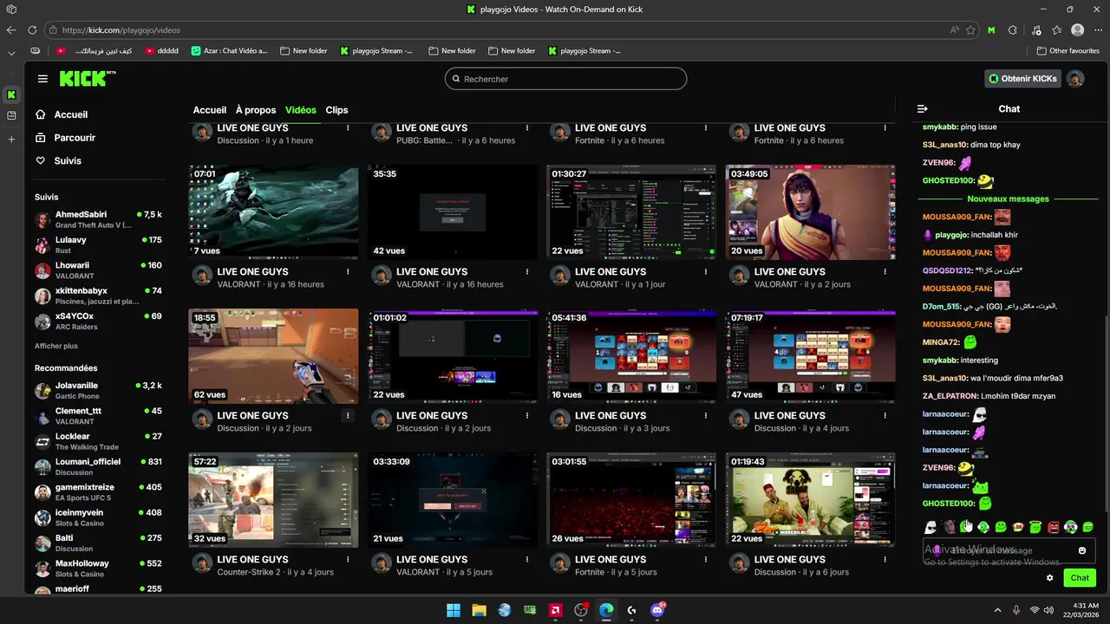Open read aloud icon in address bar
Viewport: 1110px width, 624px height.
click(955, 29)
